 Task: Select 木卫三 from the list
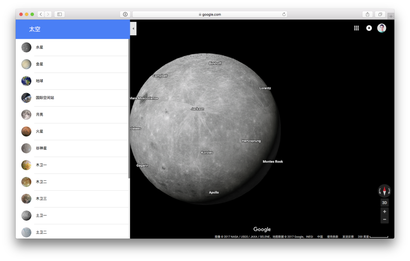pyautogui.click(x=72, y=199)
